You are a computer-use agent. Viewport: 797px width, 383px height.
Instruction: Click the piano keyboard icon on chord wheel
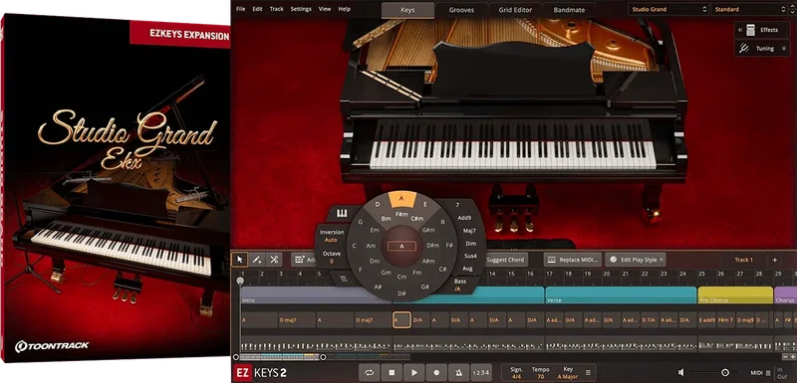pos(342,214)
